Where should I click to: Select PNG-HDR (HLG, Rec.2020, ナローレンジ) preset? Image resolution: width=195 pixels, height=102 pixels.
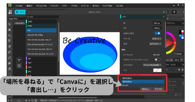(41, 54)
